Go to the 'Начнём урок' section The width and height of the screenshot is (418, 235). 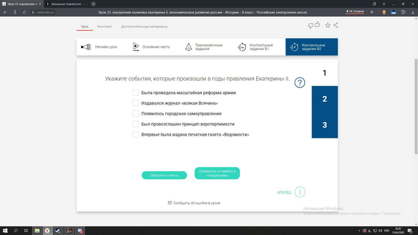point(99,47)
